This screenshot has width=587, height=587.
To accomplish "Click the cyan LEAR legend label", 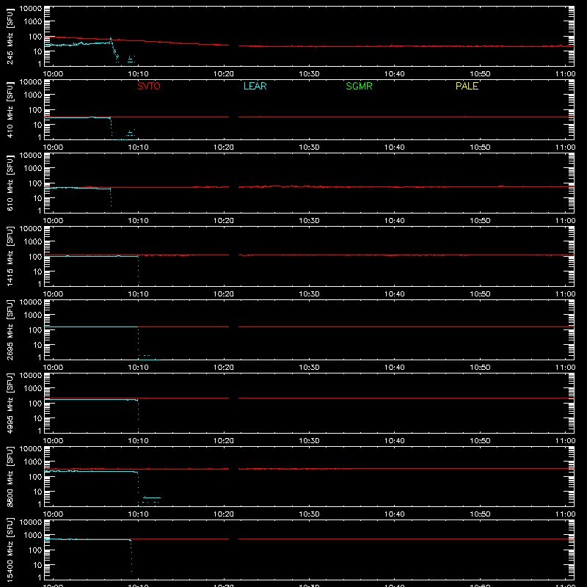I will (255, 86).
